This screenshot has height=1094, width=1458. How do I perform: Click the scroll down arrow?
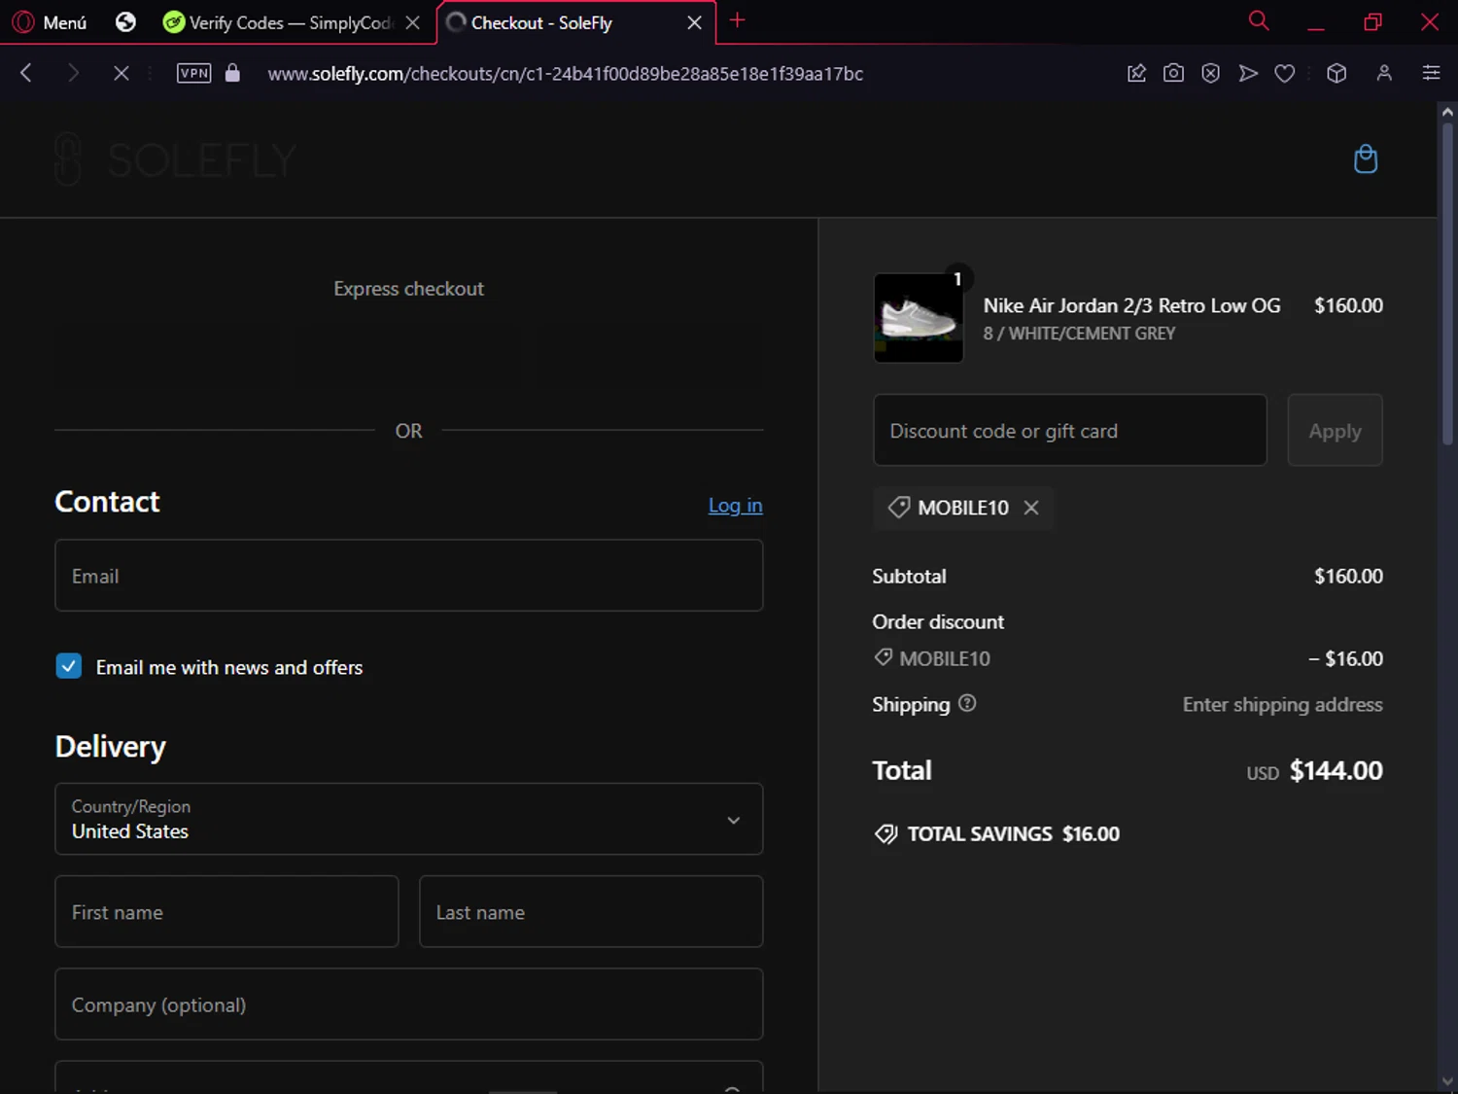[x=1447, y=1080]
